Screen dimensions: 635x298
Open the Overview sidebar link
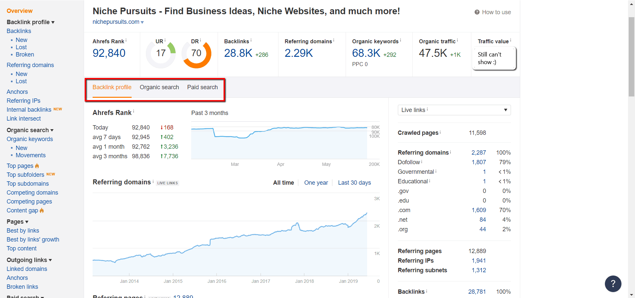pos(20,11)
